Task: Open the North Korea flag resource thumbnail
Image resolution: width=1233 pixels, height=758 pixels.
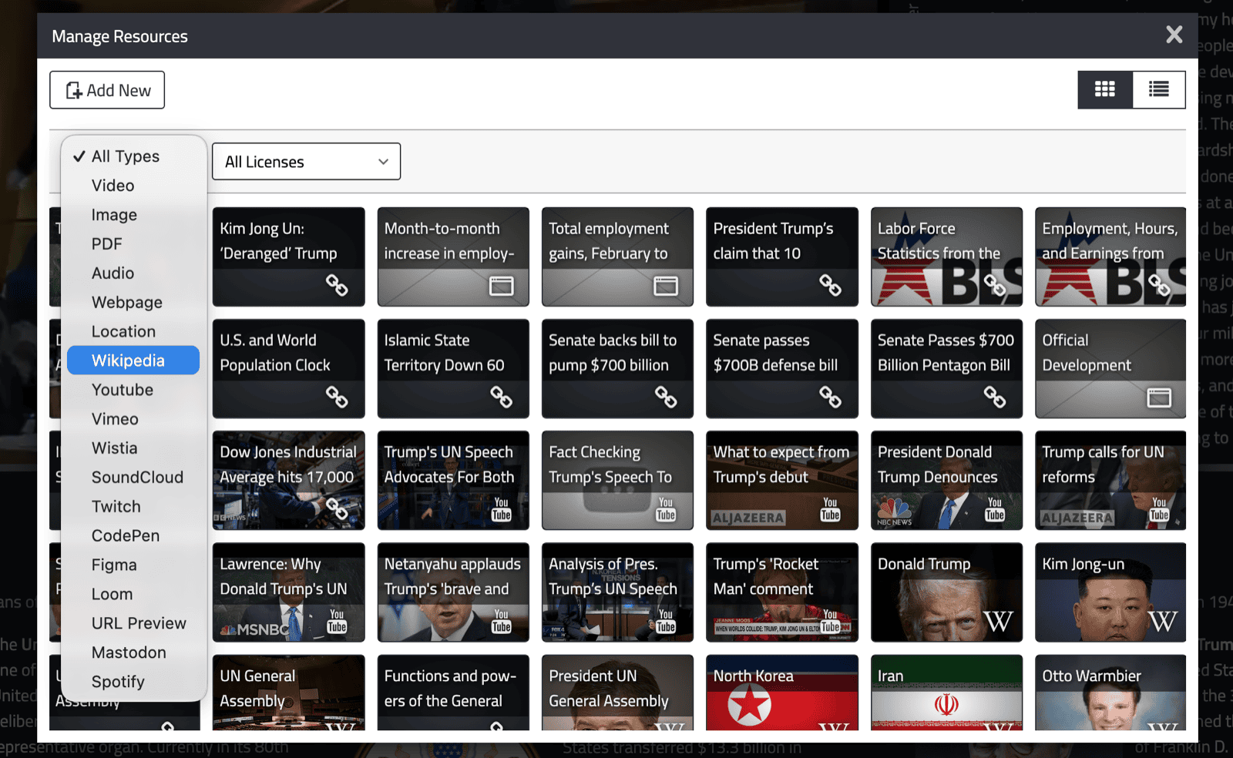Action: pyautogui.click(x=781, y=693)
